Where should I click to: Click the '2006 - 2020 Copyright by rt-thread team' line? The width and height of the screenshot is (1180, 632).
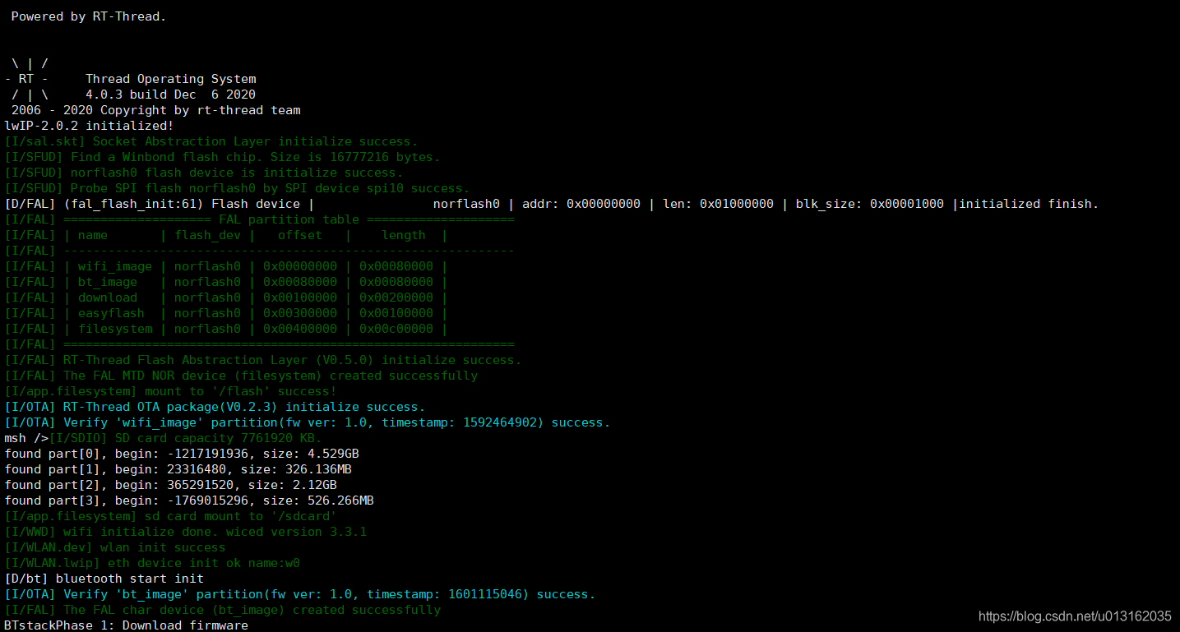pos(156,110)
